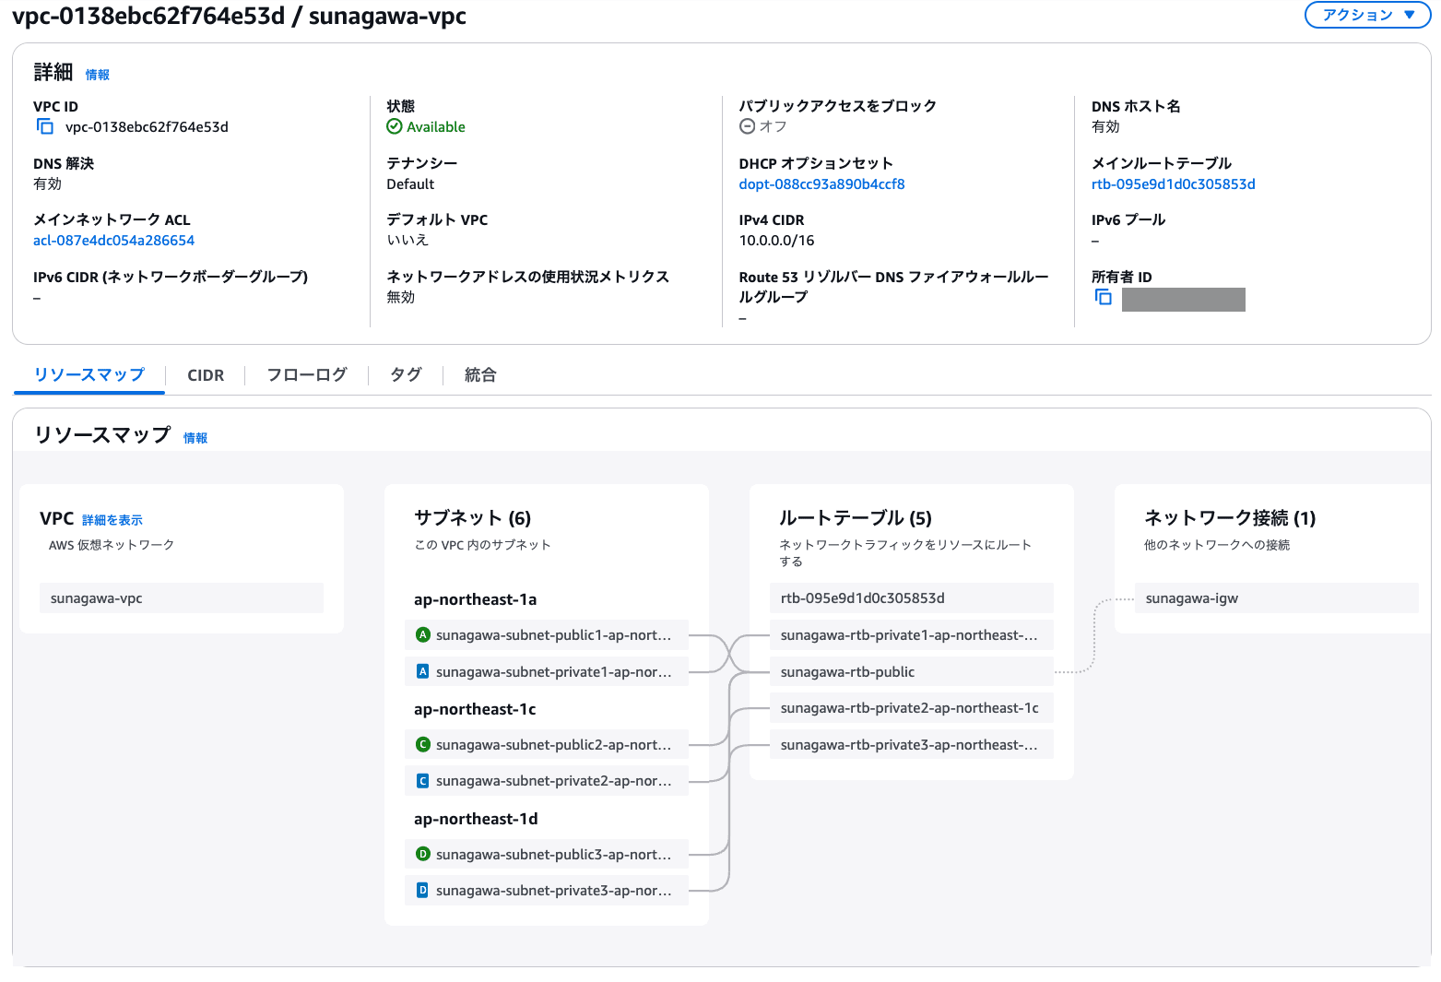
Task: Select sunagawa-rtb-private2-ap-northeast-1c route table
Action: pos(912,707)
